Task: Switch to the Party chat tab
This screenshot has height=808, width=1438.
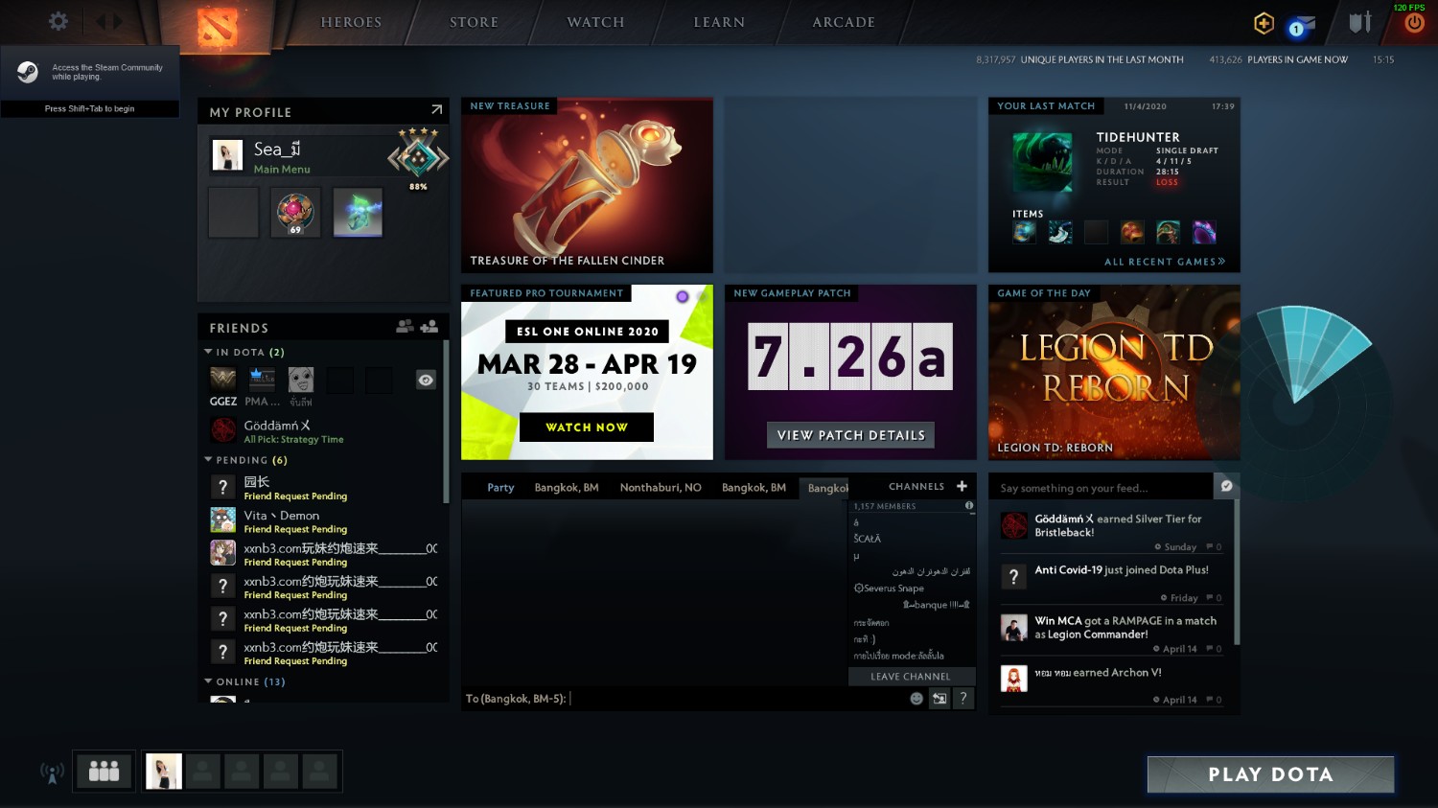Action: 500,488
